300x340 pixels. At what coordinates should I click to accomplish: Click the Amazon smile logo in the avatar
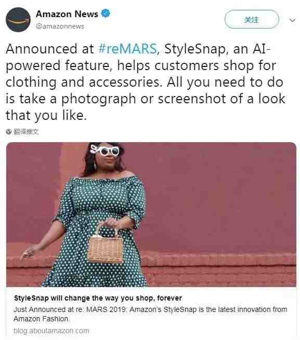pyautogui.click(x=18, y=21)
